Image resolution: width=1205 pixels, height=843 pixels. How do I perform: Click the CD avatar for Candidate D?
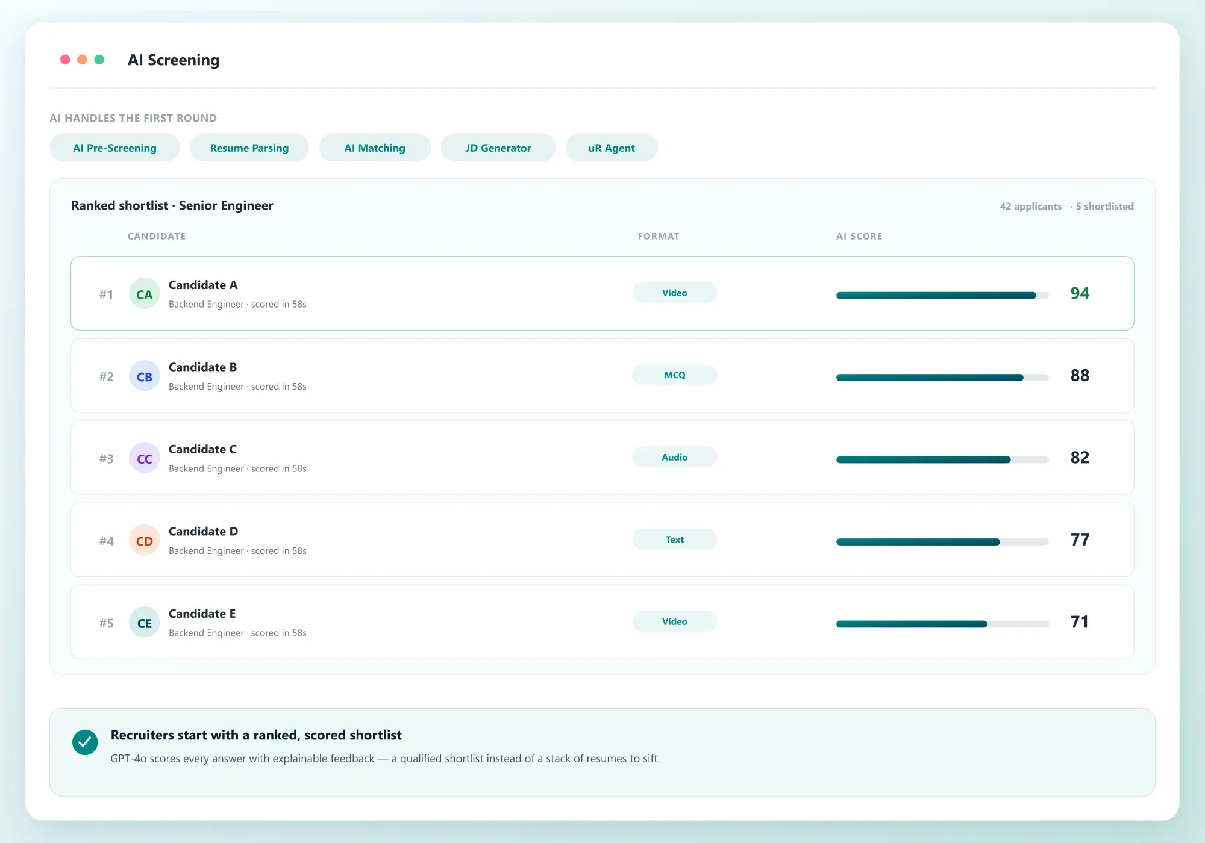tap(145, 541)
